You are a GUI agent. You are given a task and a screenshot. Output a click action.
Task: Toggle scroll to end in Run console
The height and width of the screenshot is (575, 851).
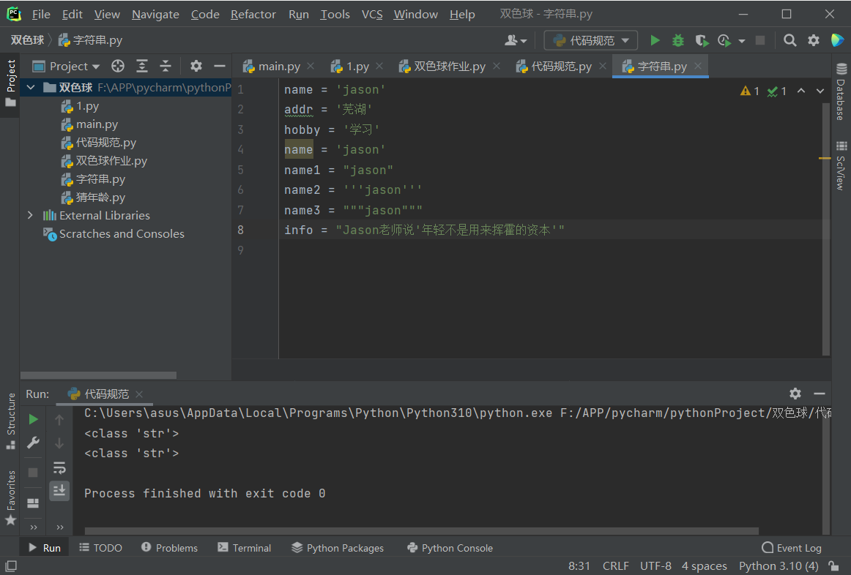pyautogui.click(x=59, y=490)
